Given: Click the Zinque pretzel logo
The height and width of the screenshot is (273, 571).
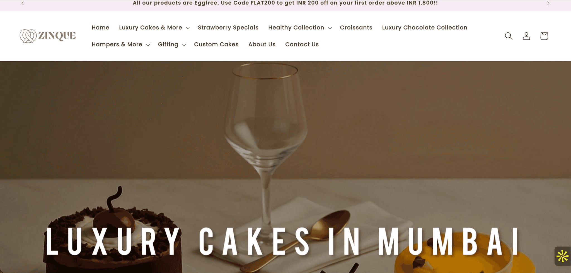Looking at the screenshot, I should click(48, 36).
